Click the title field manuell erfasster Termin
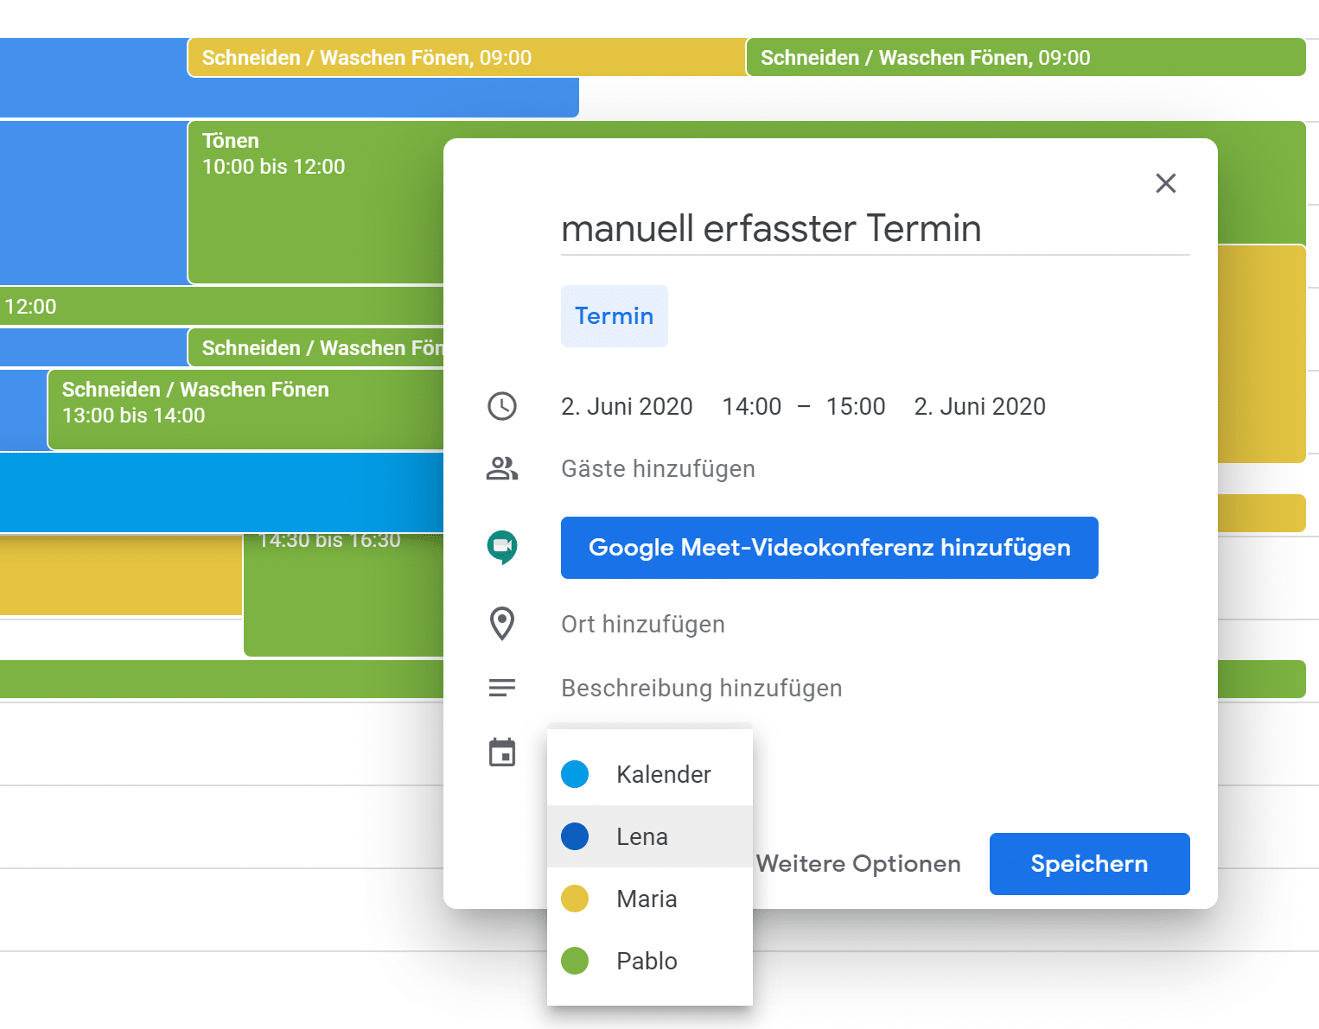 coord(771,228)
